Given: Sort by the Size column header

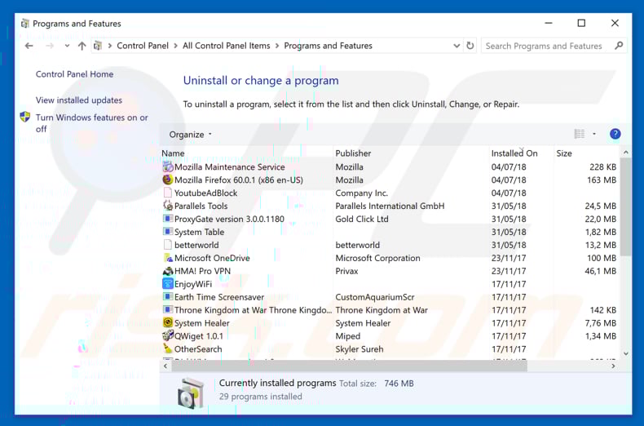Looking at the screenshot, I should tap(564, 153).
